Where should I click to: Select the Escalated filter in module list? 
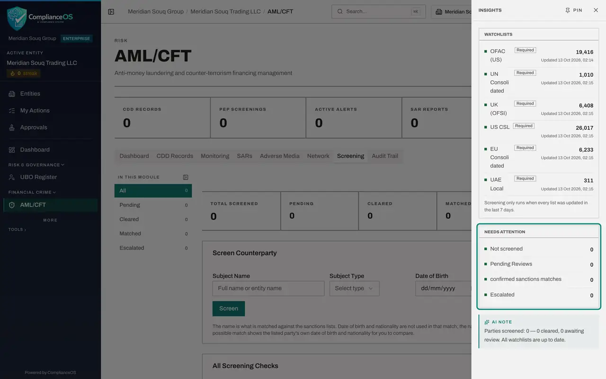click(x=153, y=248)
